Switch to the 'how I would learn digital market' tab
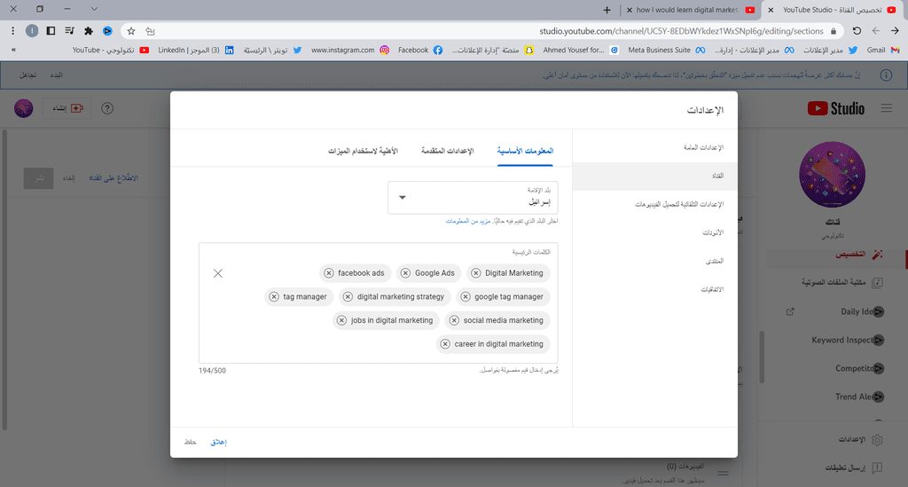908x487 pixels. click(693, 10)
